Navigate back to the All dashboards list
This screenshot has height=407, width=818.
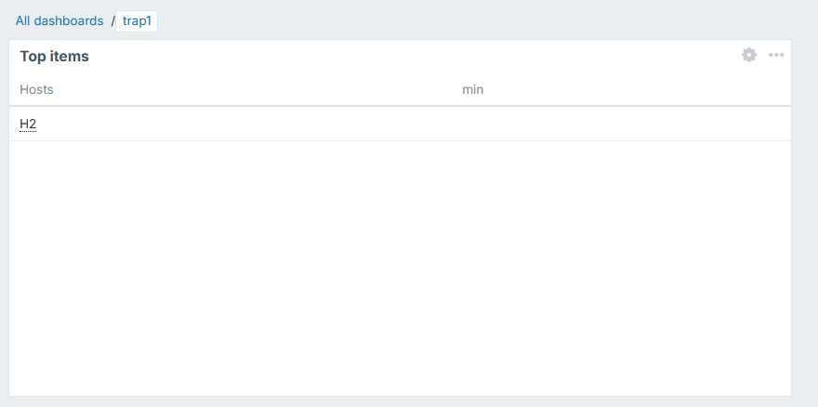click(59, 20)
